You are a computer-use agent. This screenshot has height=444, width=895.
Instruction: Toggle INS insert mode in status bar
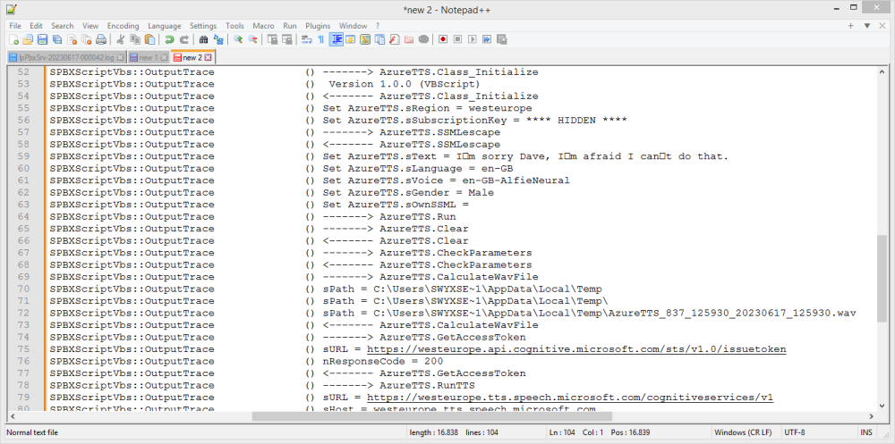865,432
